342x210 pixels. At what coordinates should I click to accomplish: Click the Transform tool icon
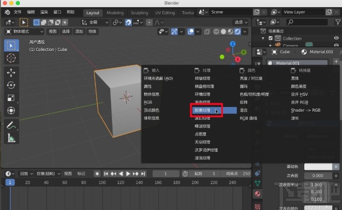[11, 110]
